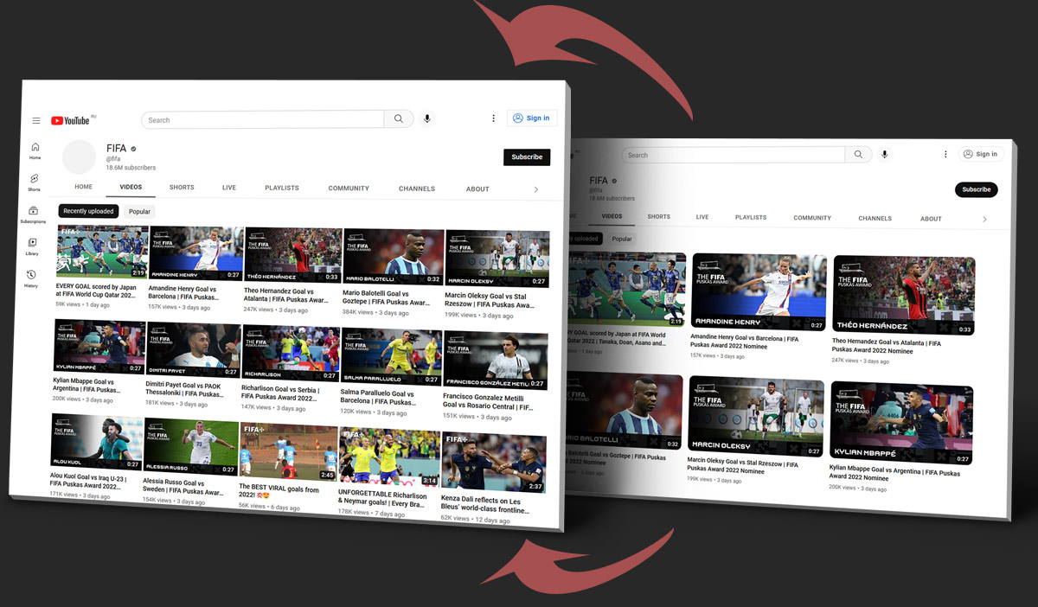The image size is (1038, 607).
Task: Select the Shorts icon in the sidebar
Action: 34,180
